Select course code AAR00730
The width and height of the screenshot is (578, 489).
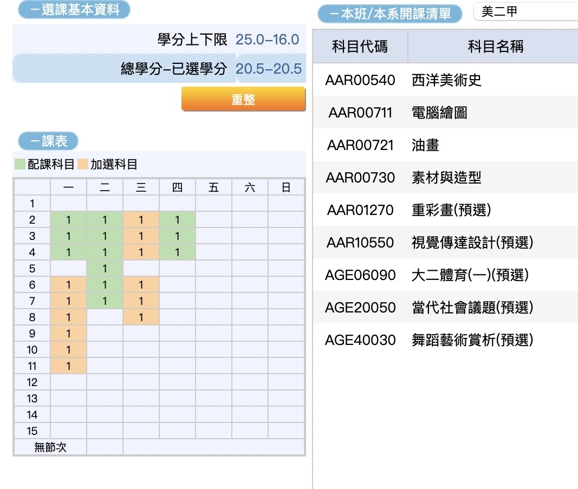click(360, 177)
